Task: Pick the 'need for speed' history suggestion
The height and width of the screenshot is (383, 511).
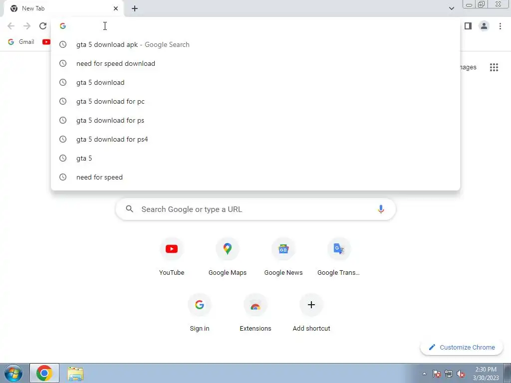Action: tap(255, 177)
